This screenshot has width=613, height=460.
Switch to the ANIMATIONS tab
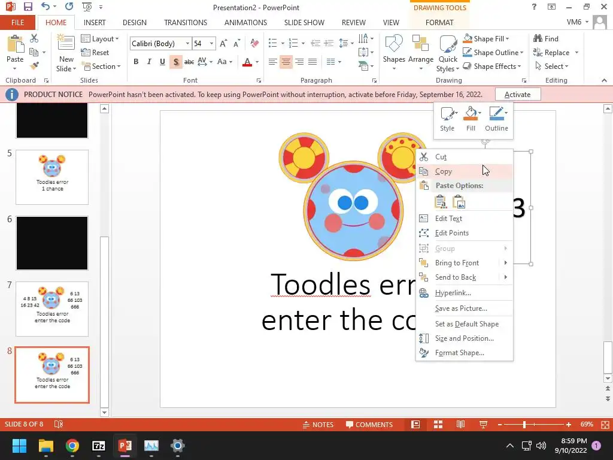245,22
